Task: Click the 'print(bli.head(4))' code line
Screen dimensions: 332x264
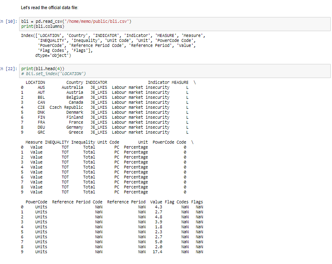Action: 43,68
